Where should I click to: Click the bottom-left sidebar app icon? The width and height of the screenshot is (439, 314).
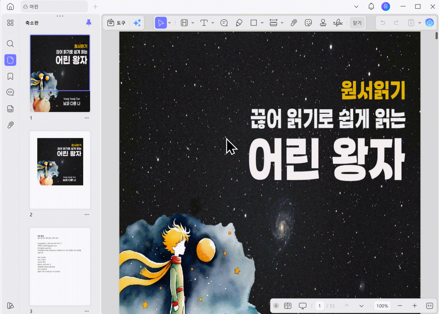click(10, 305)
